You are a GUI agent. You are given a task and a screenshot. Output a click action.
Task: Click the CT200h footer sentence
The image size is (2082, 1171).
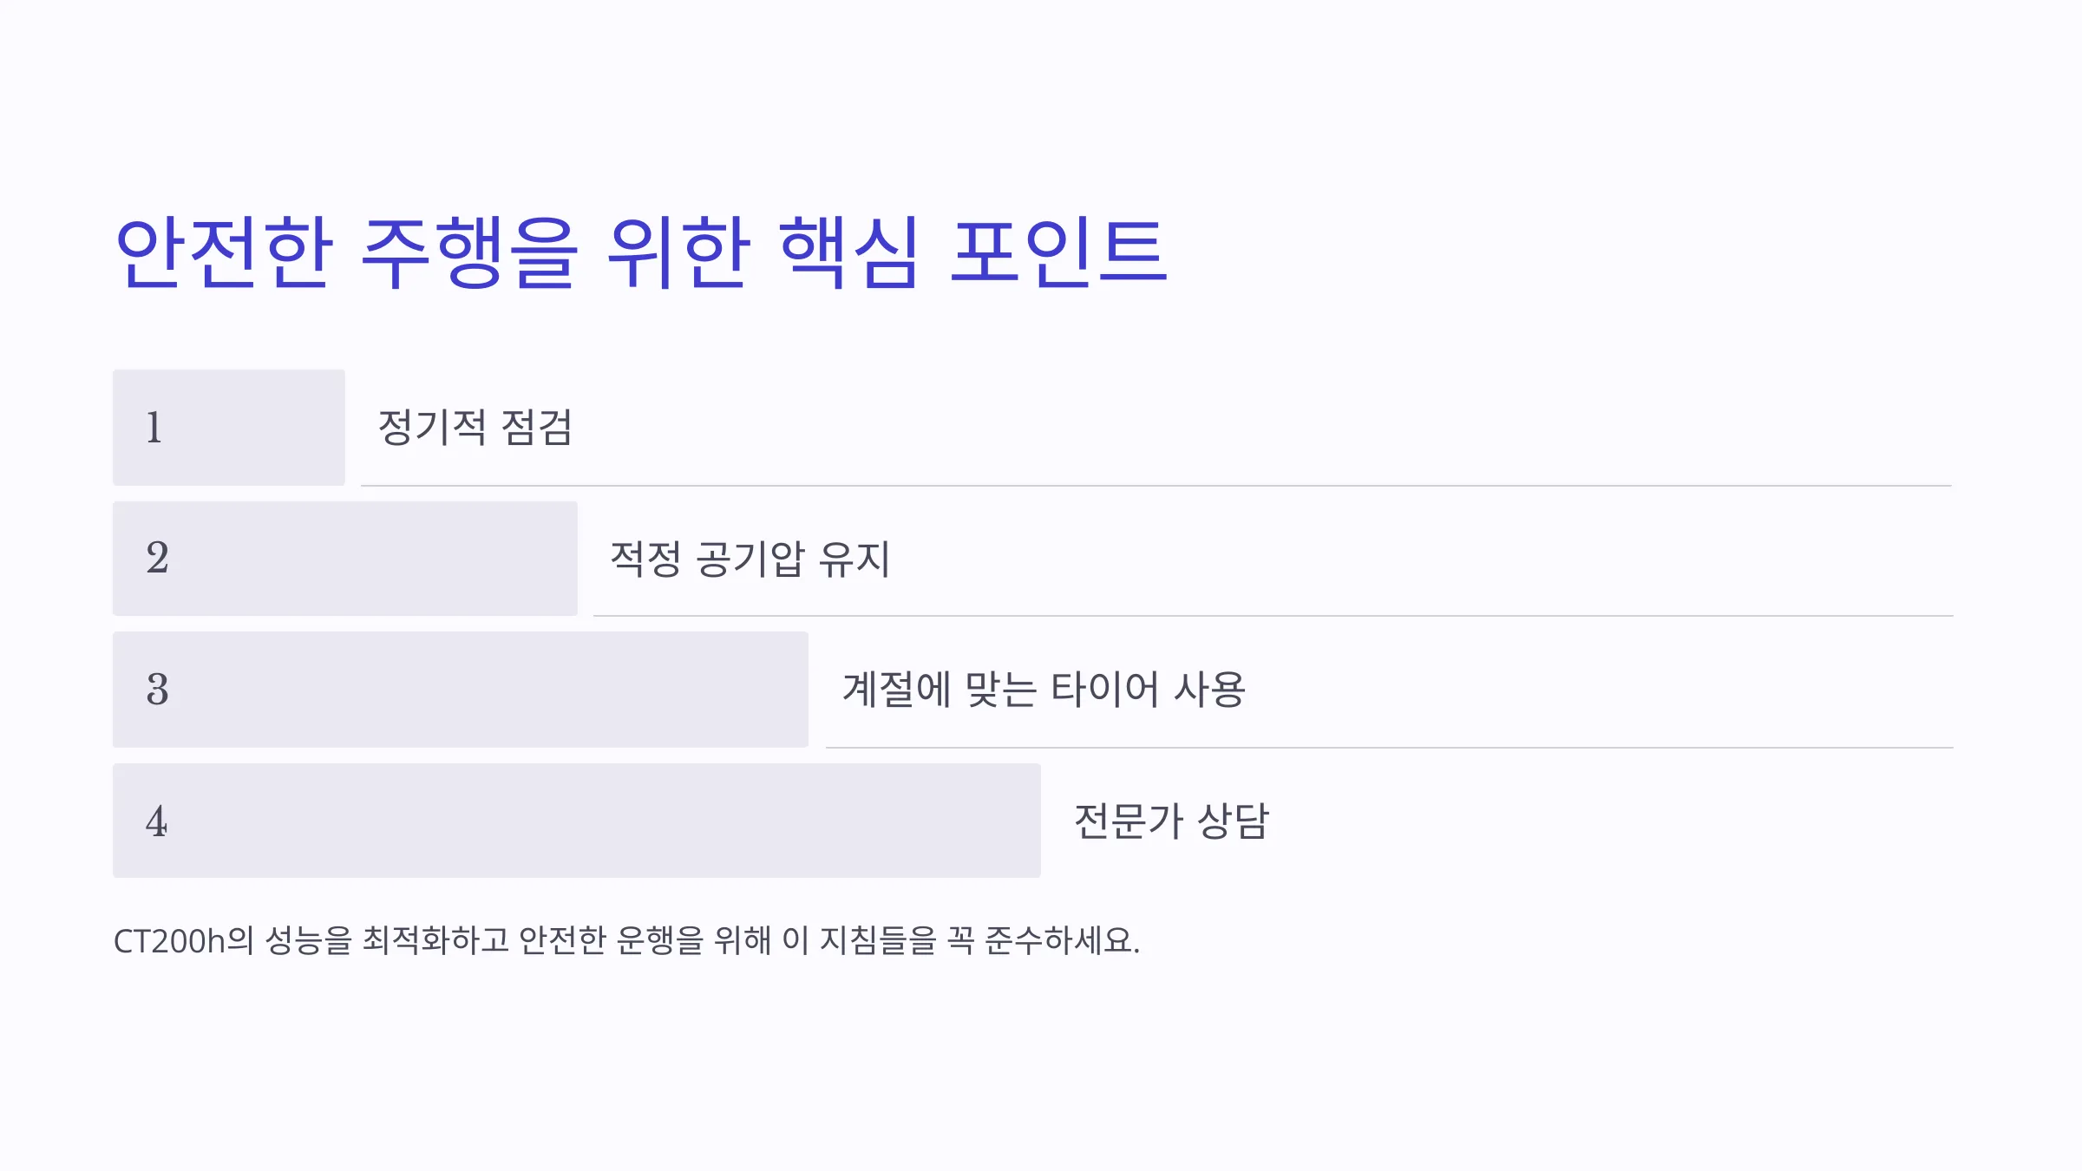[x=627, y=941]
